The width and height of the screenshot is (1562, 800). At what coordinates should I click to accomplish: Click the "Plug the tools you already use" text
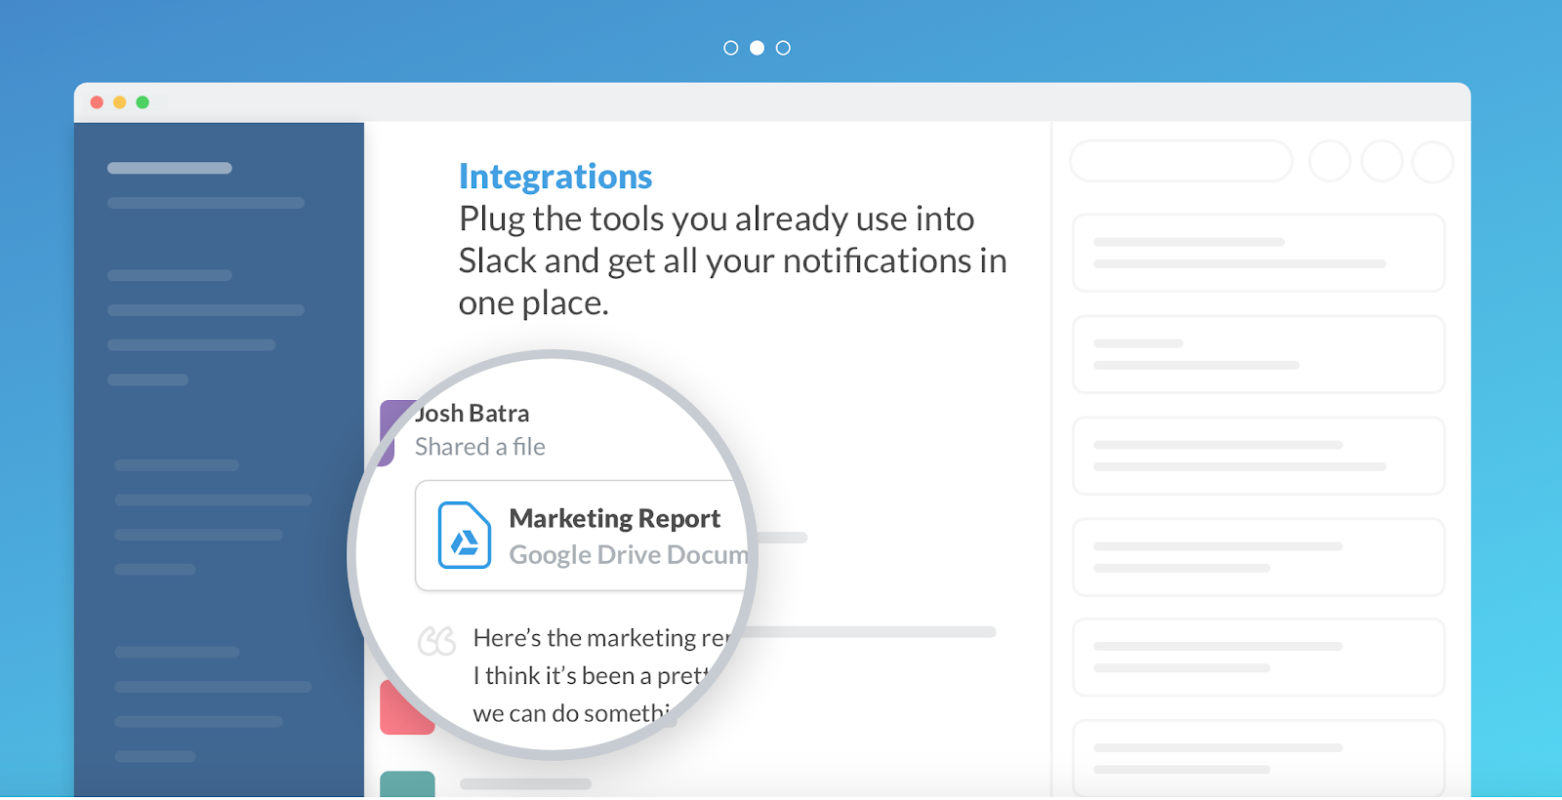pos(717,219)
